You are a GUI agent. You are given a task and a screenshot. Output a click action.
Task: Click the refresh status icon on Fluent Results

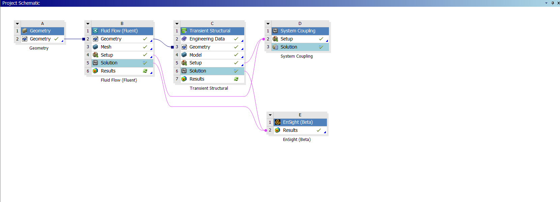coord(145,71)
